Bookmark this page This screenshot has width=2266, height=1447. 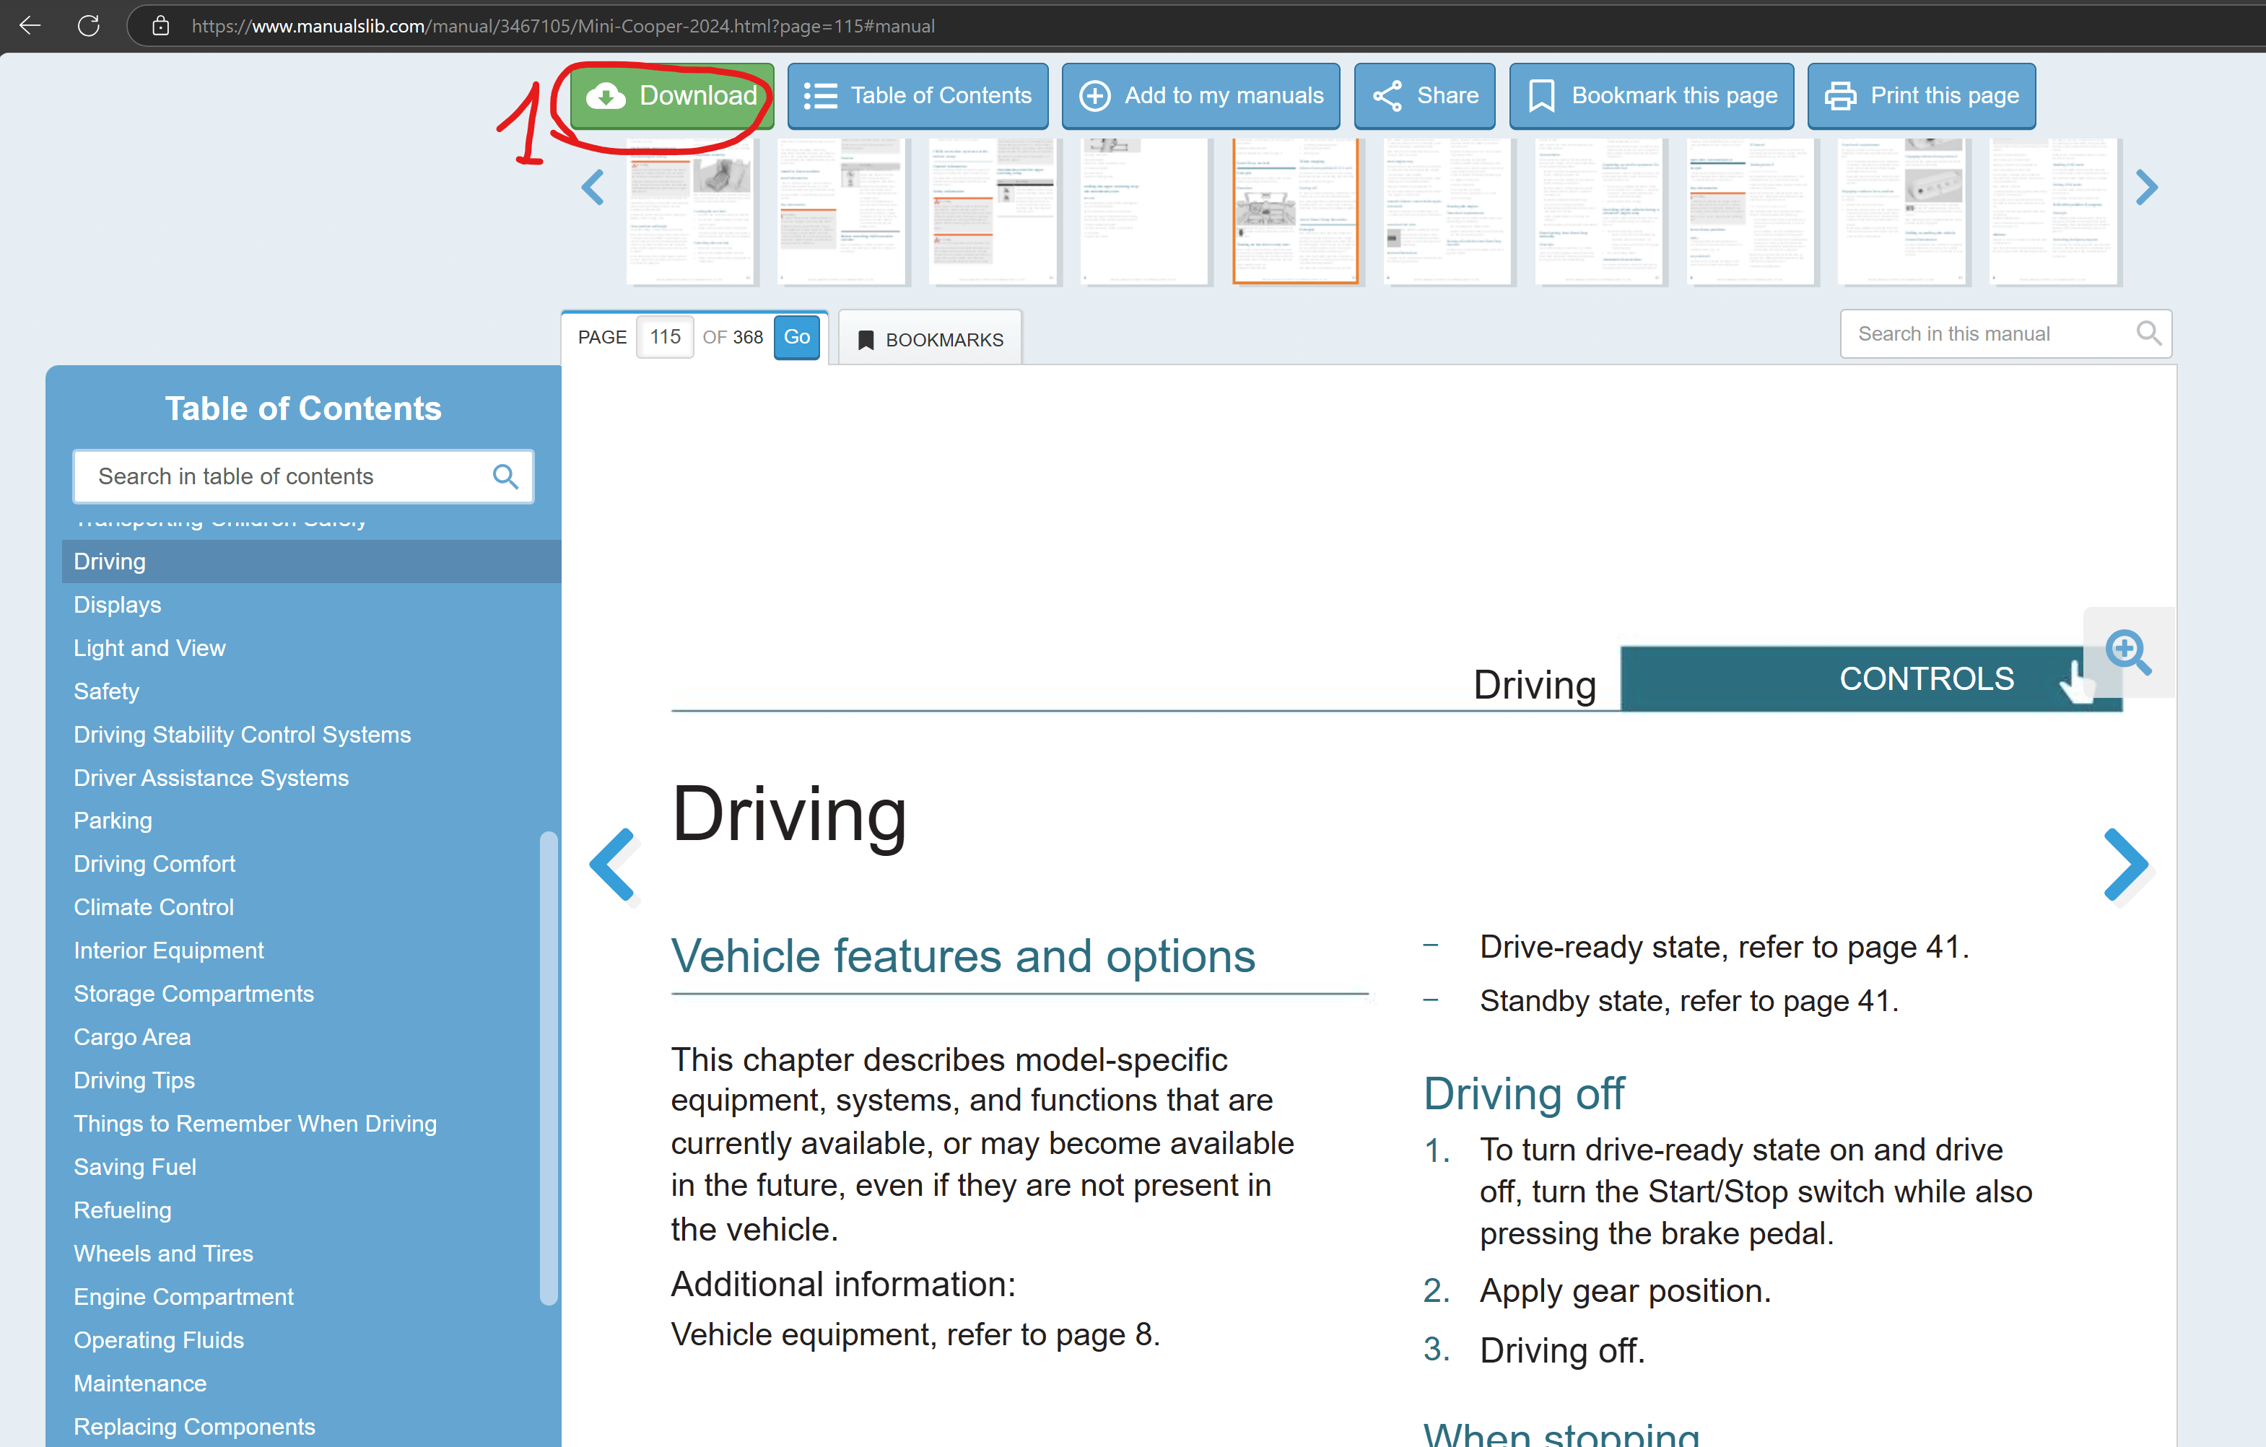[x=1652, y=96]
